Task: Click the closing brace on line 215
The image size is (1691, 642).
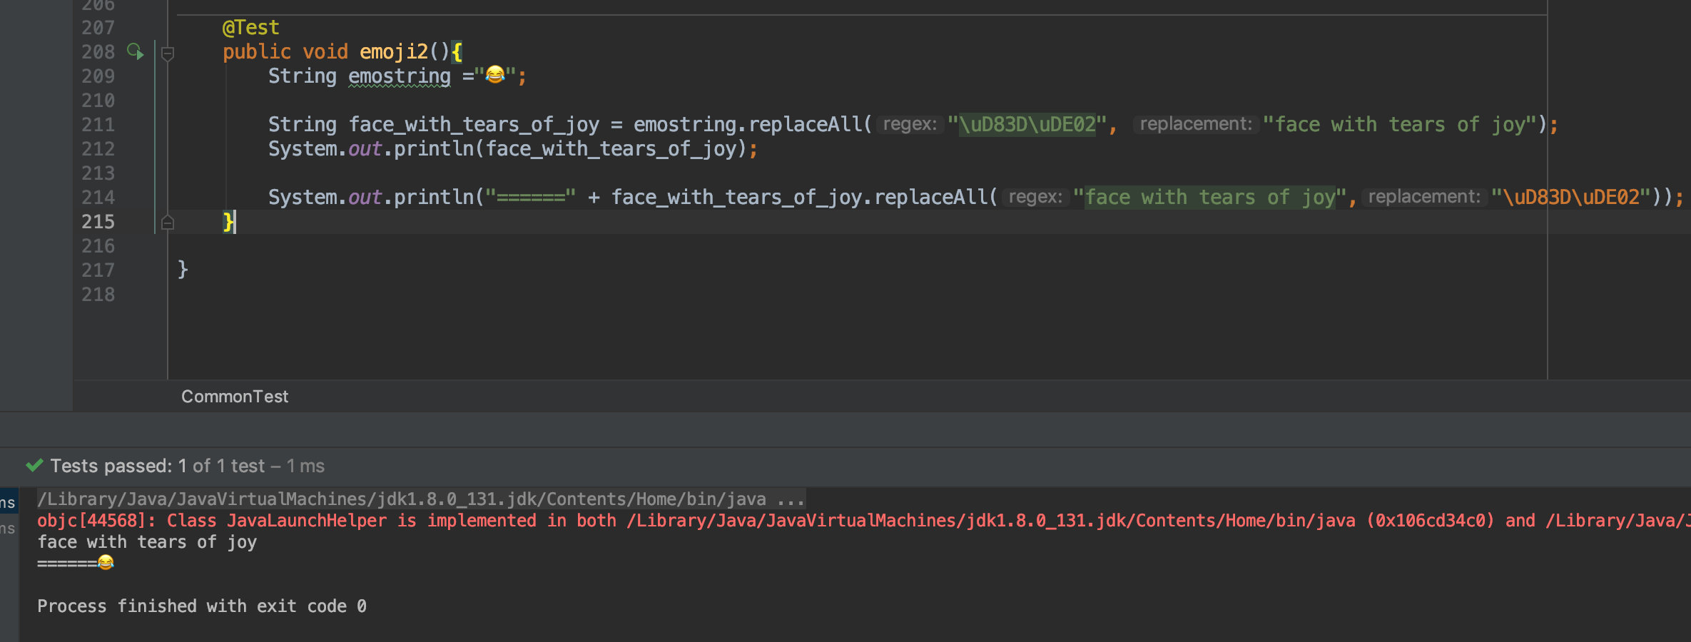Action: [x=228, y=222]
